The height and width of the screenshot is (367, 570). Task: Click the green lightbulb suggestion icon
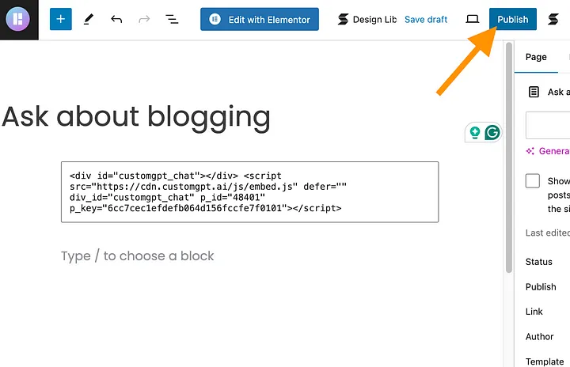click(x=476, y=133)
